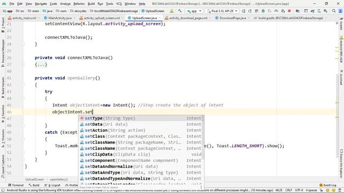344x193 pixels.
Task: Open the app run configuration dropdown
Action: pos(194,11)
